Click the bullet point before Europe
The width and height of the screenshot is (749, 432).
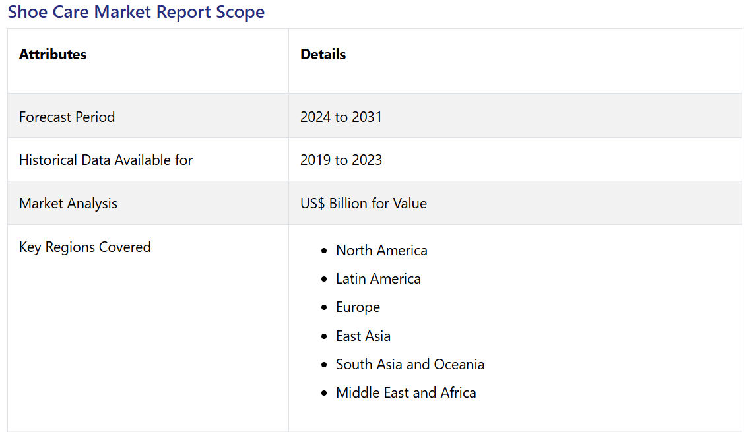(x=323, y=308)
